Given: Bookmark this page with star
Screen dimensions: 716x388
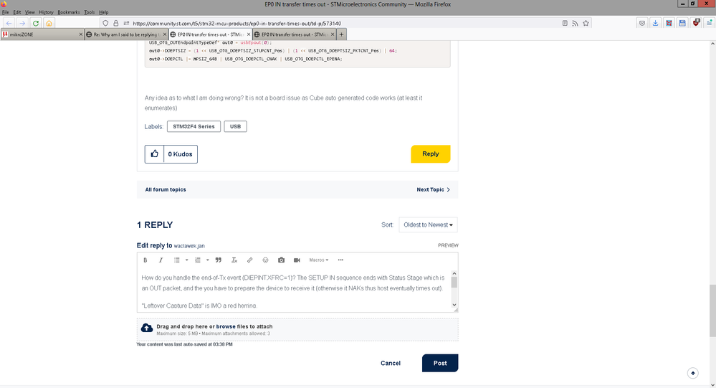Looking at the screenshot, I should point(586,23).
